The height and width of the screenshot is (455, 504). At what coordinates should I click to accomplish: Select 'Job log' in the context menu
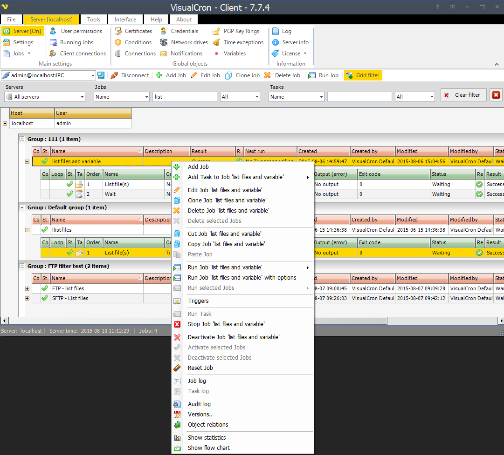(x=243, y=381)
